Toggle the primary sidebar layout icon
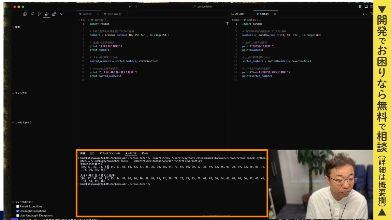This screenshot has width=391, height=220. click(x=360, y=7)
